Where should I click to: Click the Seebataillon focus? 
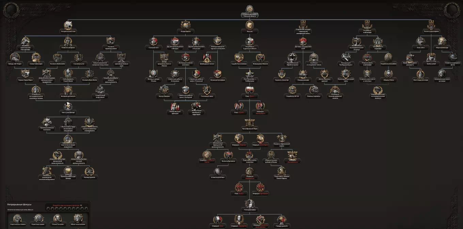tap(431, 58)
